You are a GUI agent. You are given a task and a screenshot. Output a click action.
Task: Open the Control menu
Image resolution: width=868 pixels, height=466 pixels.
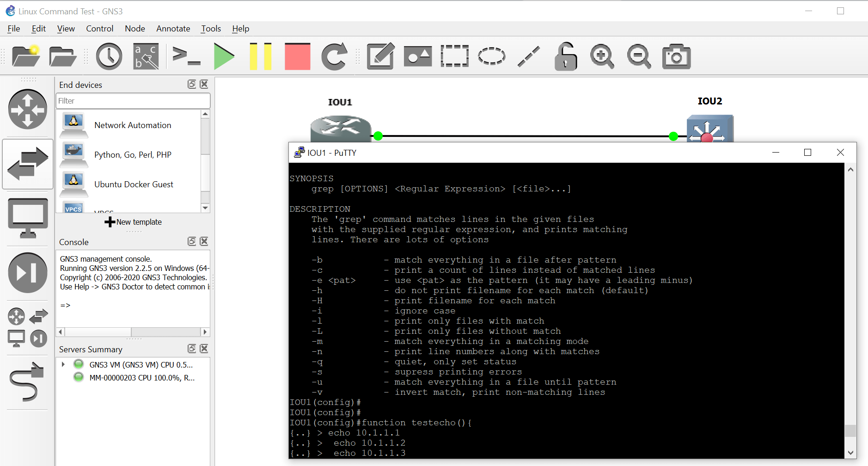(x=100, y=29)
